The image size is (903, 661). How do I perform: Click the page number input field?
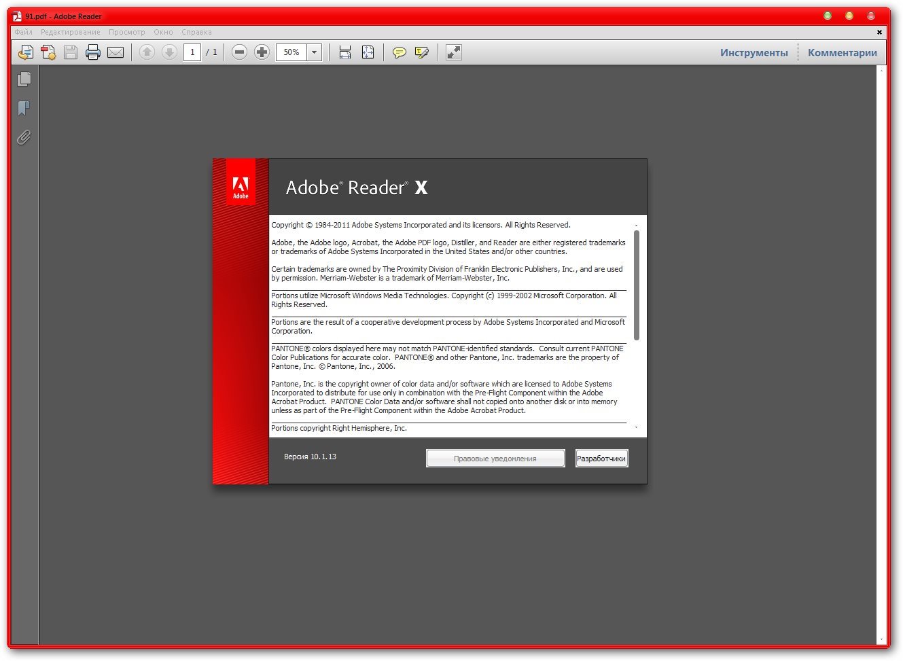click(x=192, y=52)
